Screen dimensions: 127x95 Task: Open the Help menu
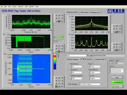[37, 6]
